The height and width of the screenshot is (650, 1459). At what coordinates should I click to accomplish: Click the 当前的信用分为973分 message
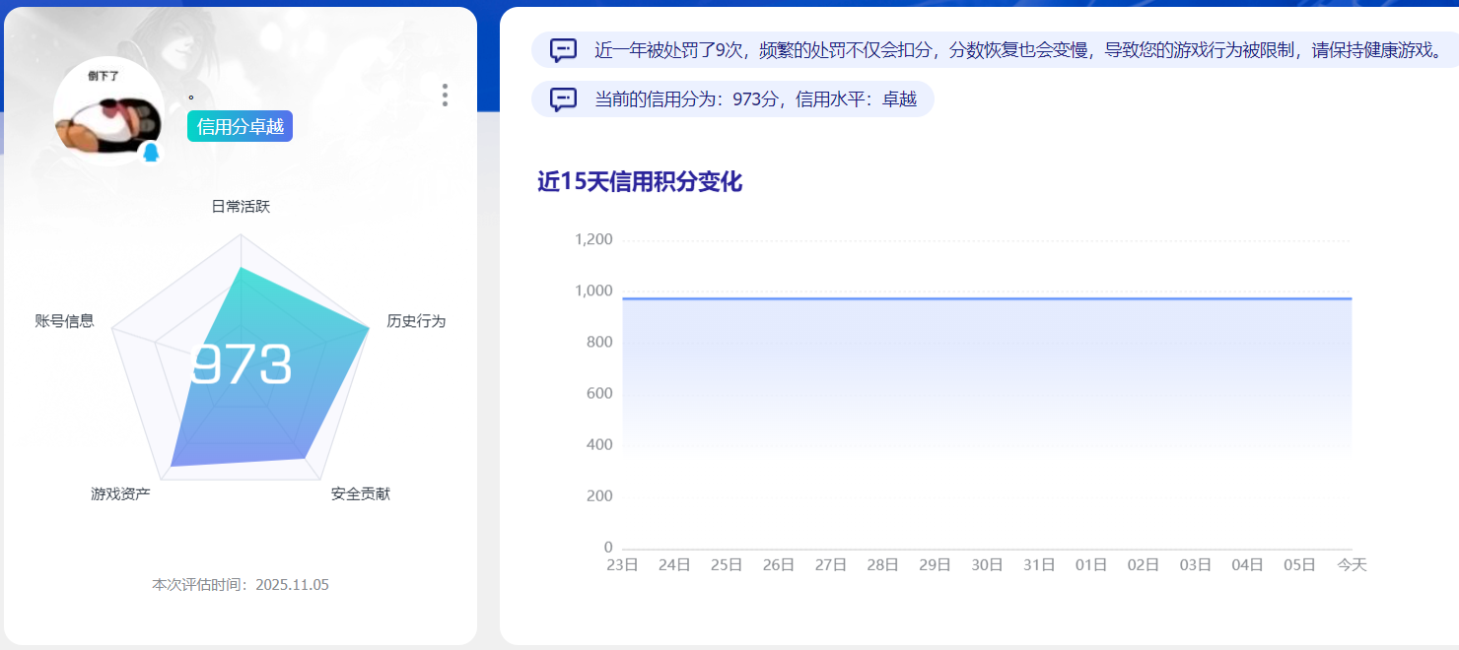(755, 99)
